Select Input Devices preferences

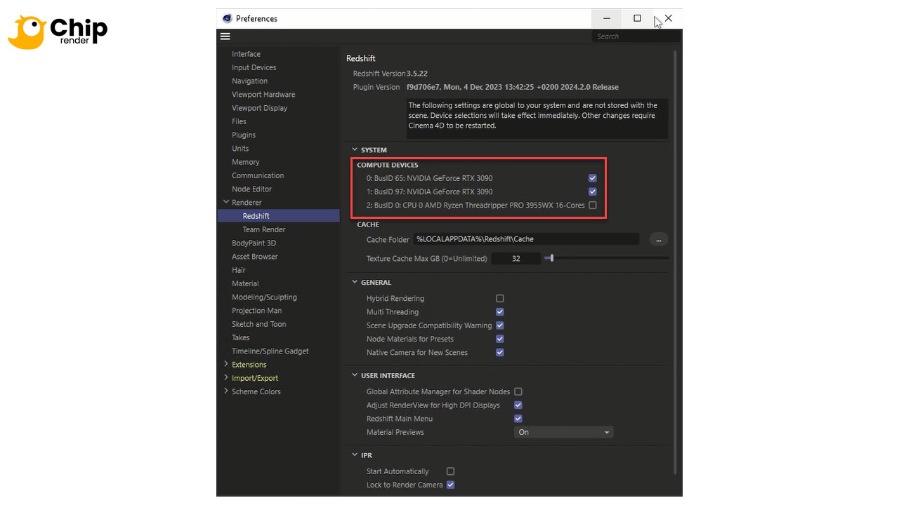click(x=254, y=67)
